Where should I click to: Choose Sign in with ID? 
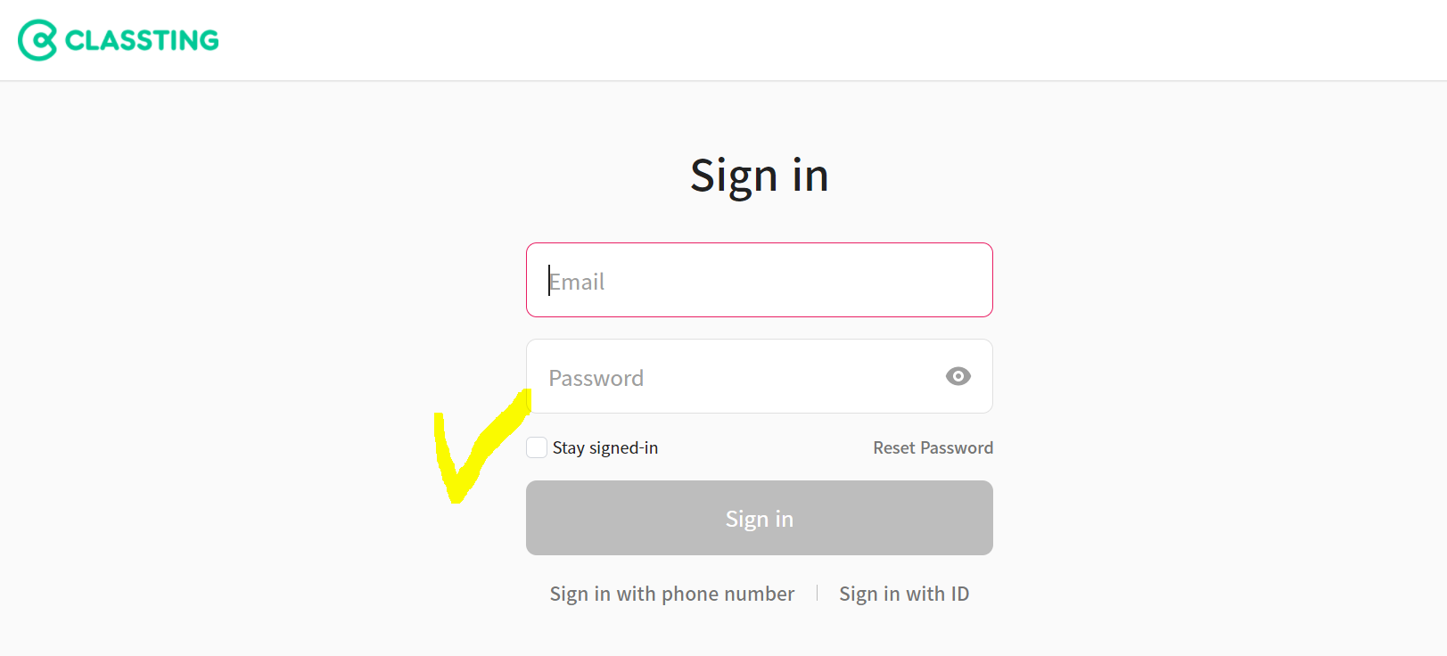[904, 594]
